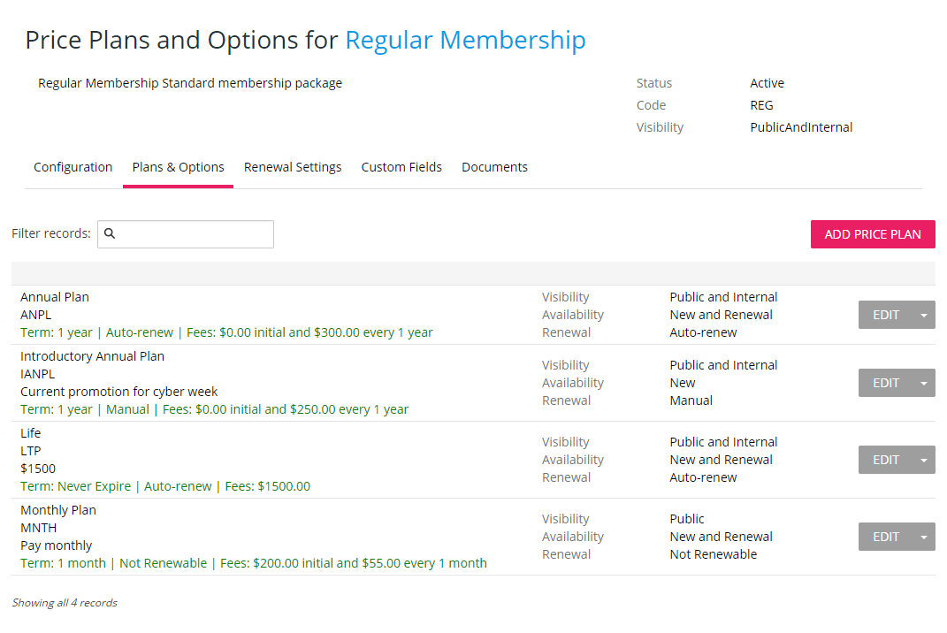Viewport: 947px width, 633px height.
Task: Expand dropdown arrow for Introductory Annual Plan
Action: [924, 383]
